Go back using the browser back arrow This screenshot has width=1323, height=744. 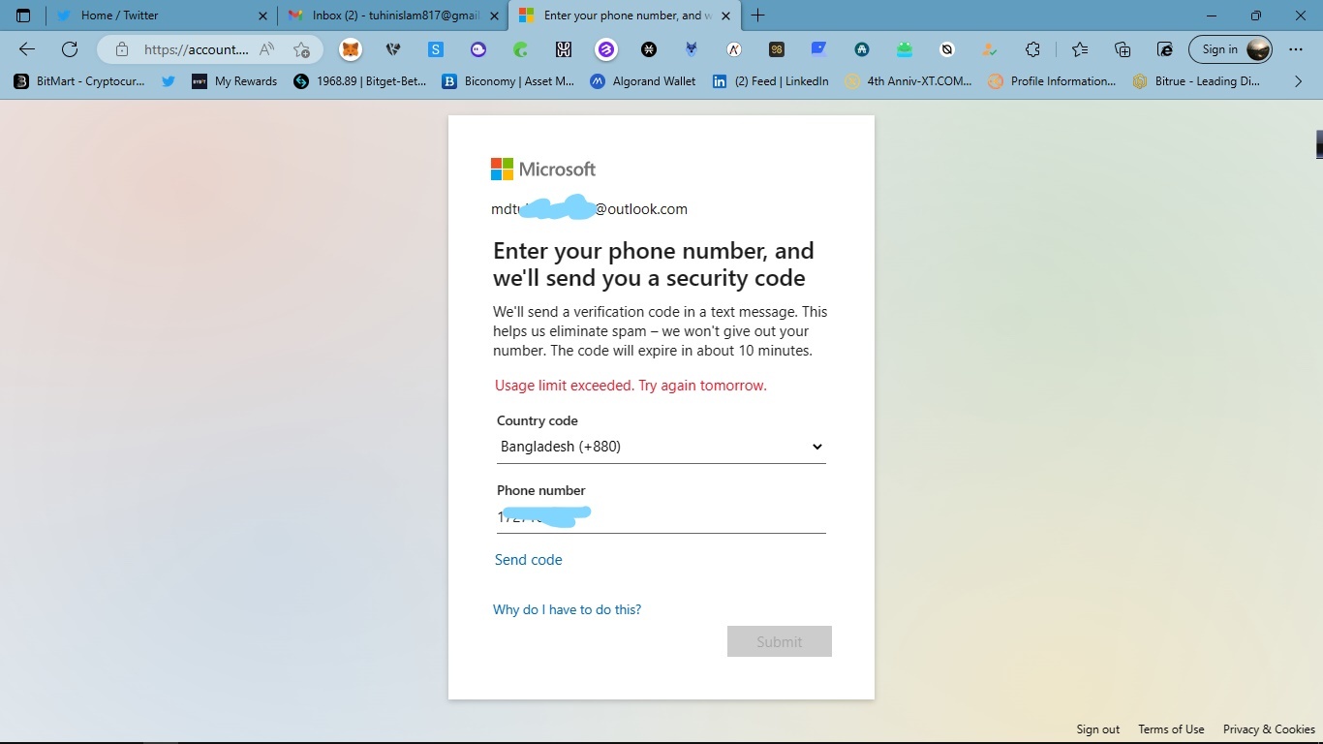27,49
